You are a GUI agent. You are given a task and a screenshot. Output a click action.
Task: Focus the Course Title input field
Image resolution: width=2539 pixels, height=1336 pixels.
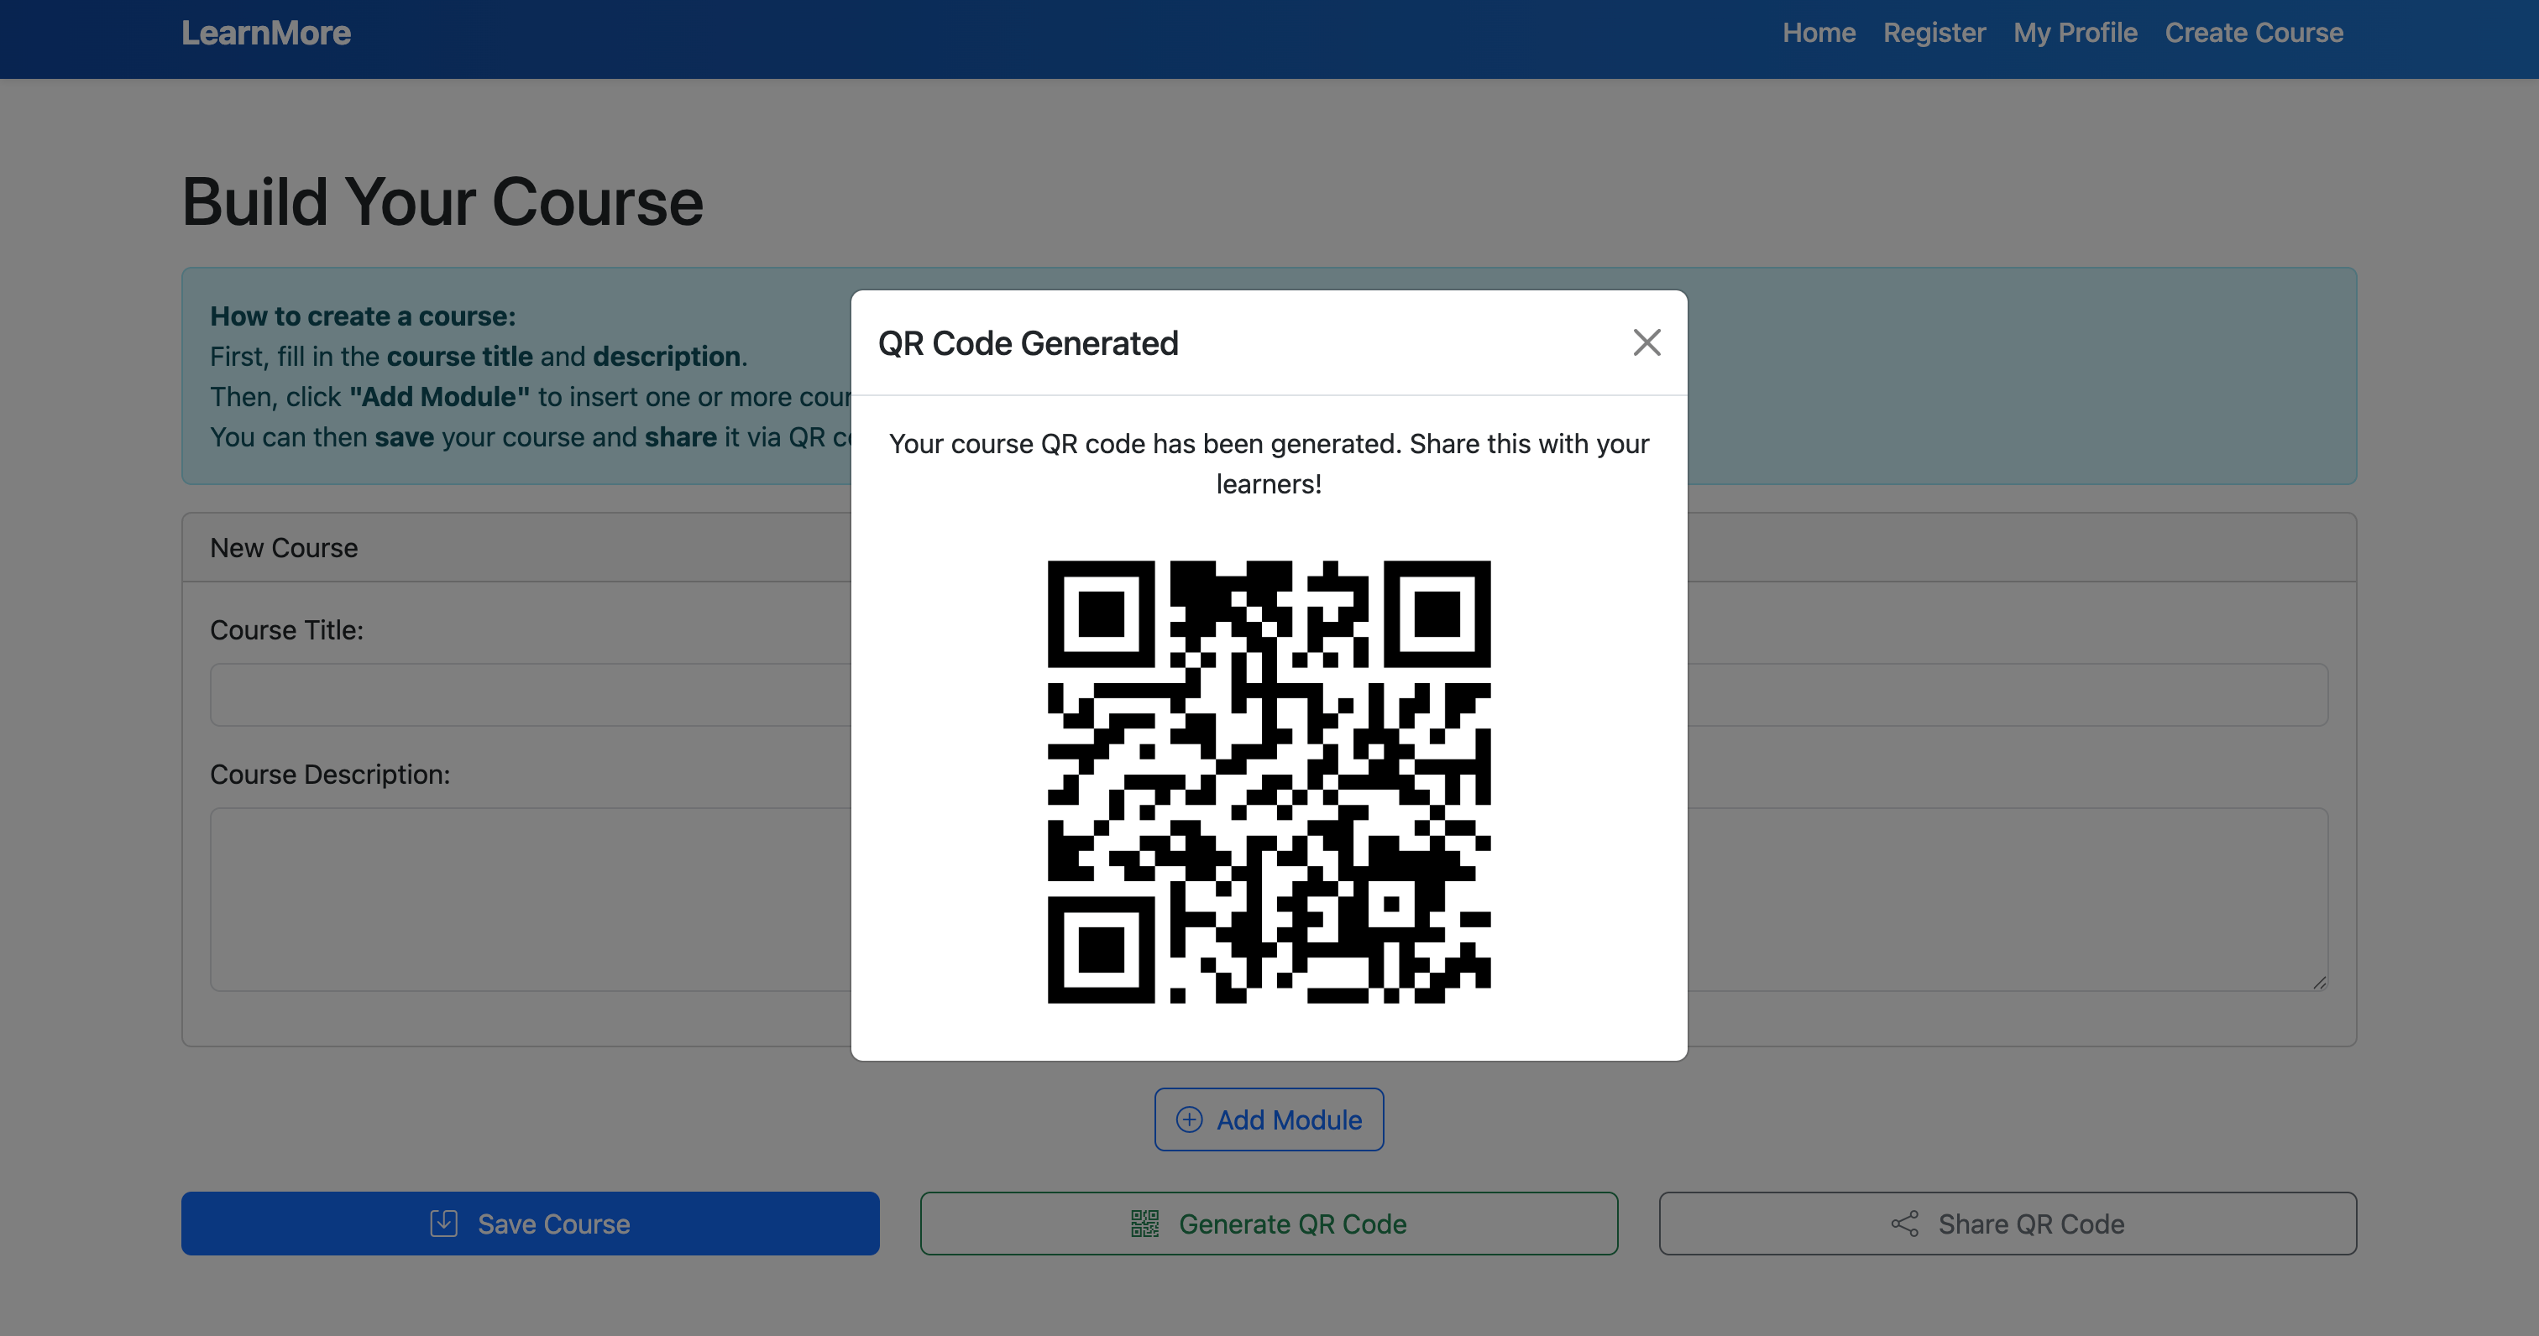[x=531, y=695]
